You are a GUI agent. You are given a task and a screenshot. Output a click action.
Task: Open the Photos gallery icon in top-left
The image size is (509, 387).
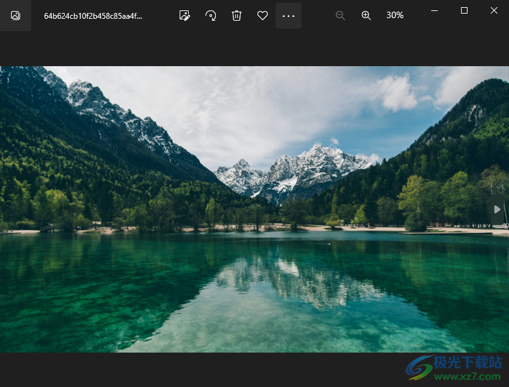(x=16, y=16)
